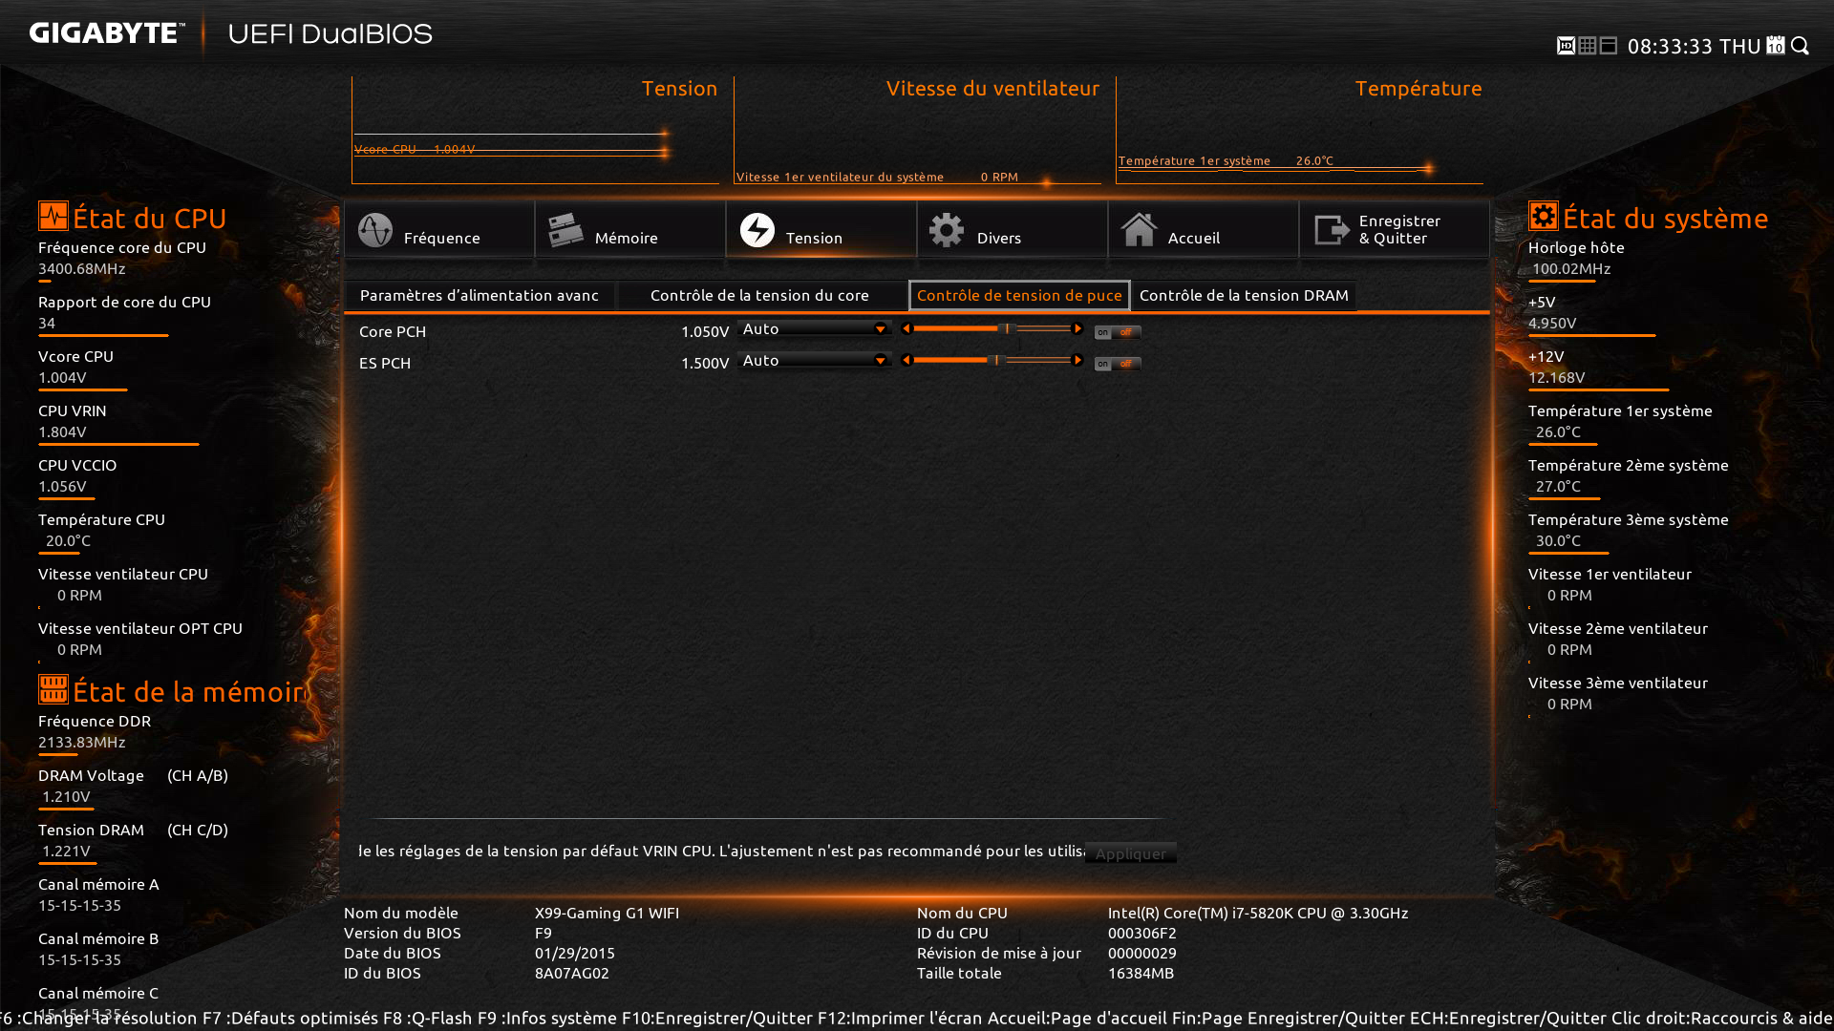Click the F7 Défauts optimisés shortcut hint
The width and height of the screenshot is (1834, 1031).
(290, 1018)
